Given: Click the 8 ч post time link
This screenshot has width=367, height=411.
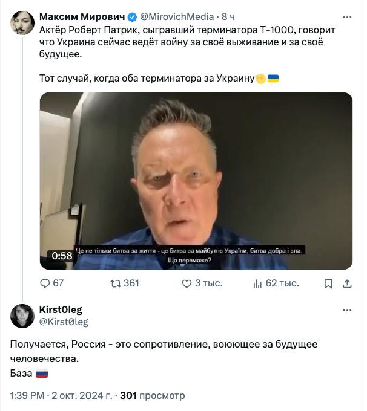Looking at the screenshot, I should (x=228, y=16).
